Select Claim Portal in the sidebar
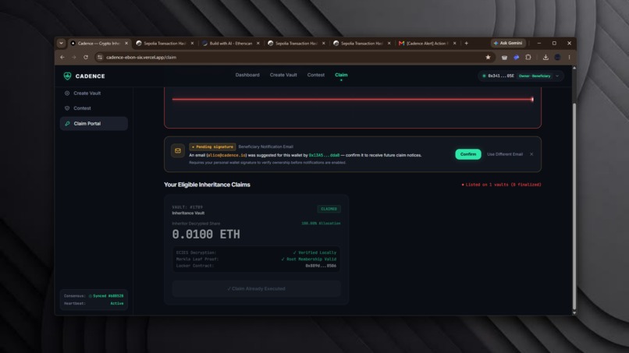 94,123
